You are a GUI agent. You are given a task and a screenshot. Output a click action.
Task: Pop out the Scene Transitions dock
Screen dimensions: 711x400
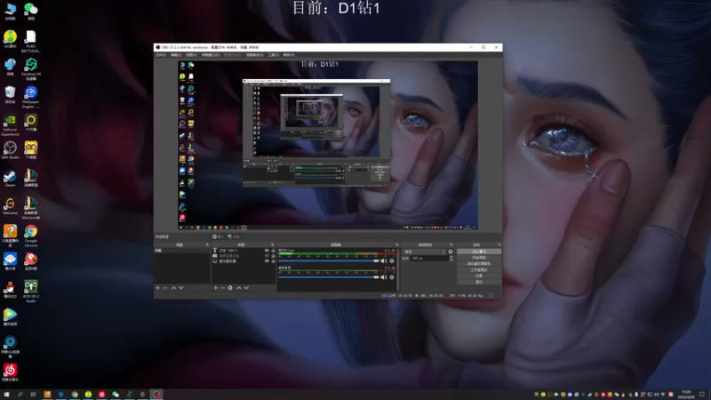[x=451, y=245]
